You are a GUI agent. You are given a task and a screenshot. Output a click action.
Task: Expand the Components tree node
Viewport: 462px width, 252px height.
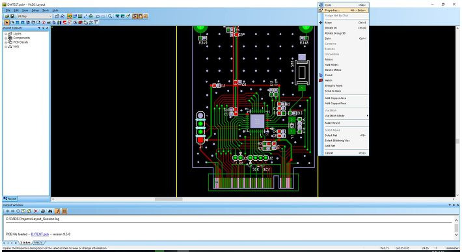coord(6,38)
